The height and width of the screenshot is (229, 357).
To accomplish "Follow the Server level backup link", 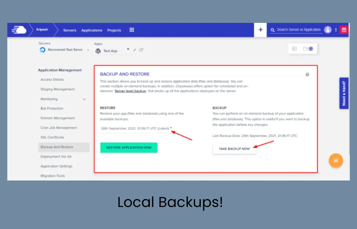I will (x=130, y=91).
